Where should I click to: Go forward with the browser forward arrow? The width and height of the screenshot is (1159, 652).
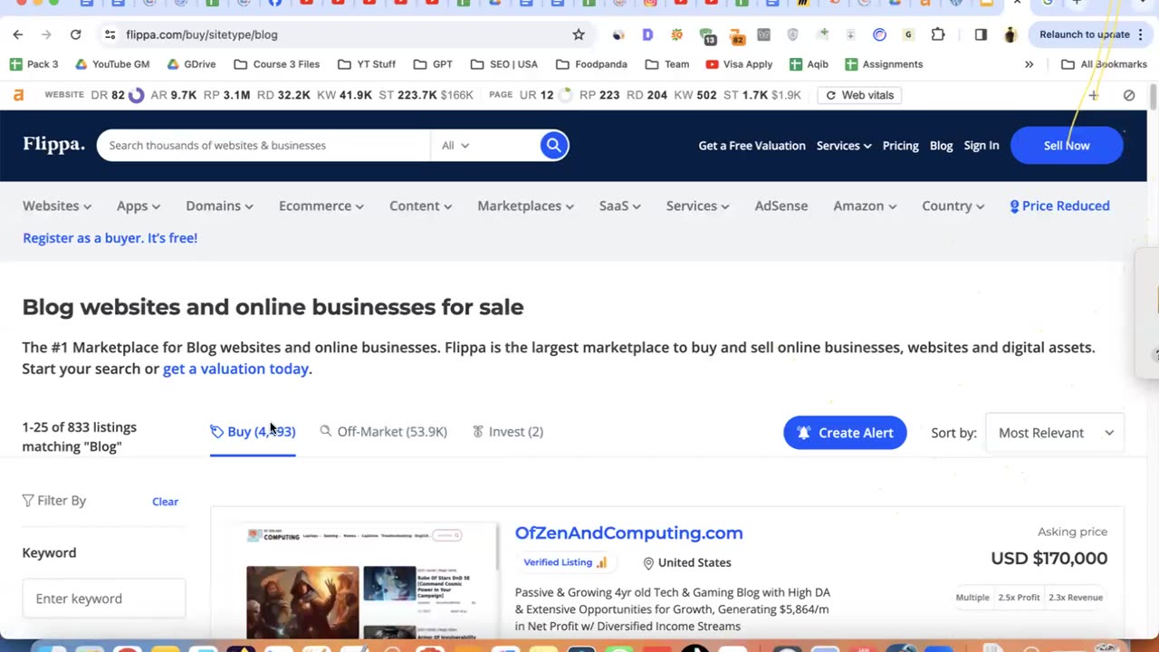(x=46, y=34)
